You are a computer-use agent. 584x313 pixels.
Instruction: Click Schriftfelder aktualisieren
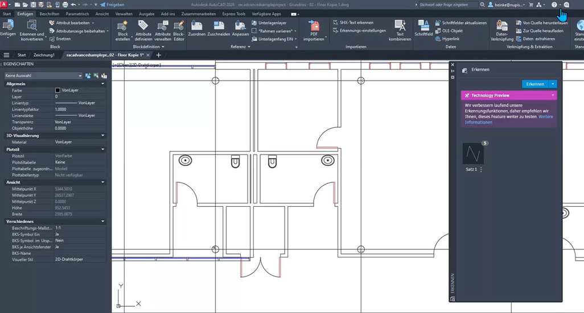click(460, 23)
